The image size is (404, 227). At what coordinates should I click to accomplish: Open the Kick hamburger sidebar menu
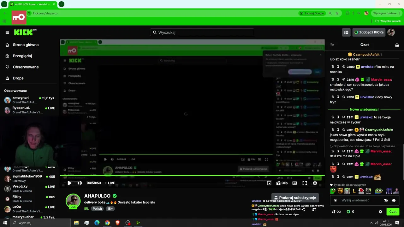point(7,32)
